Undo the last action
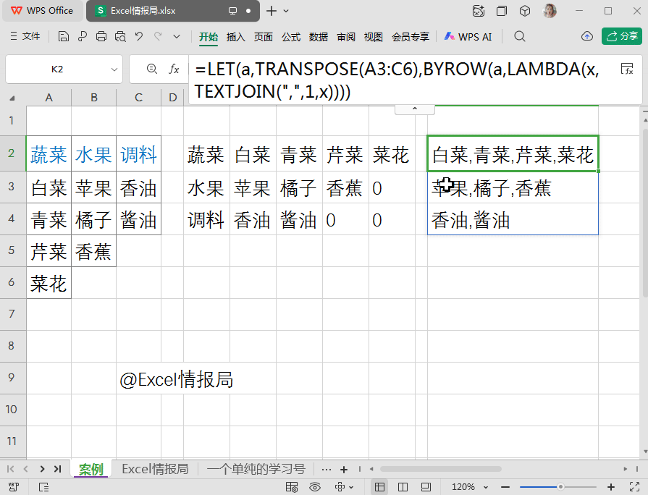This screenshot has width=648, height=495. point(139,37)
